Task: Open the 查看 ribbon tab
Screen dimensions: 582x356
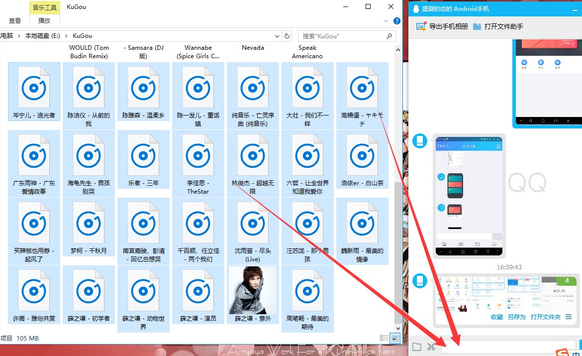Action: [15, 21]
